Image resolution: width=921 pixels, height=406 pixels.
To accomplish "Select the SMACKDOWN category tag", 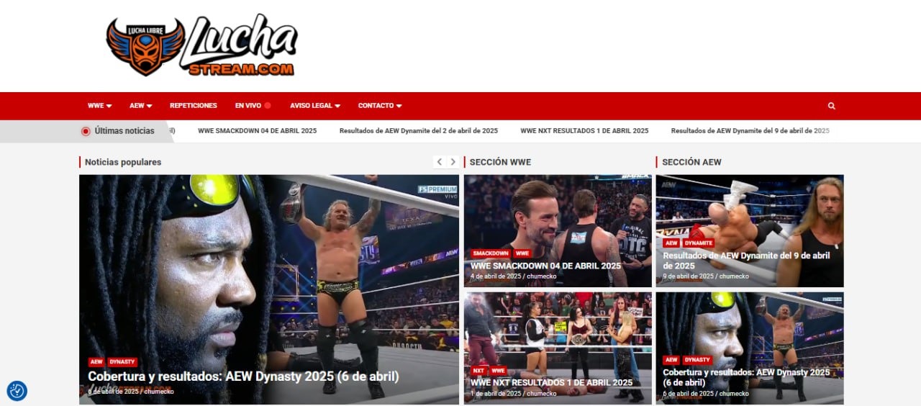I will pos(491,253).
